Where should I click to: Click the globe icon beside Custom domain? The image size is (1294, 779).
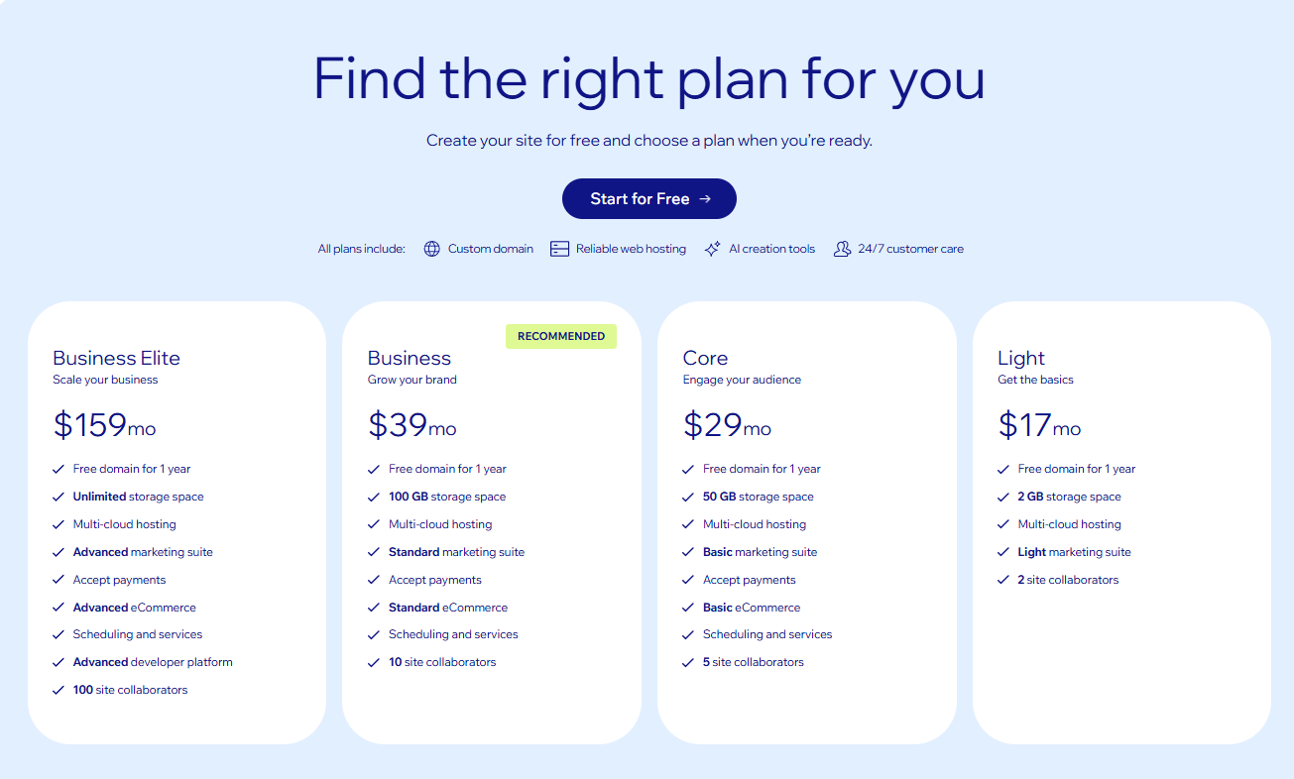coord(432,249)
